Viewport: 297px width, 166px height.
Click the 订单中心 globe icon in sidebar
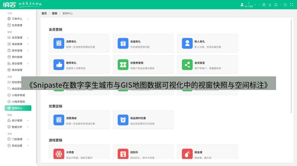[9, 19]
